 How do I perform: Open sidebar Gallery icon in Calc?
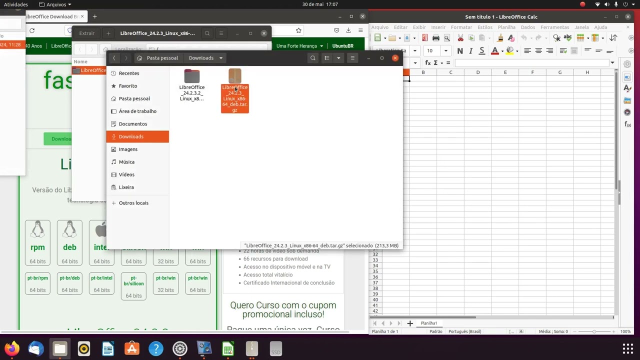627,100
